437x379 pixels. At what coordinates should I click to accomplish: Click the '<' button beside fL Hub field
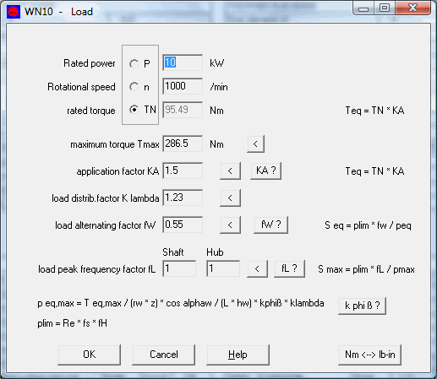tap(257, 269)
